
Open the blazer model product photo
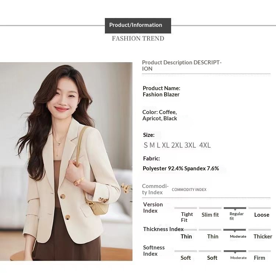66,161
